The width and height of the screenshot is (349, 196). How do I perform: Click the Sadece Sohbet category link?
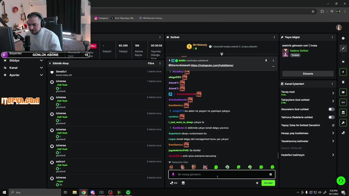299,51
